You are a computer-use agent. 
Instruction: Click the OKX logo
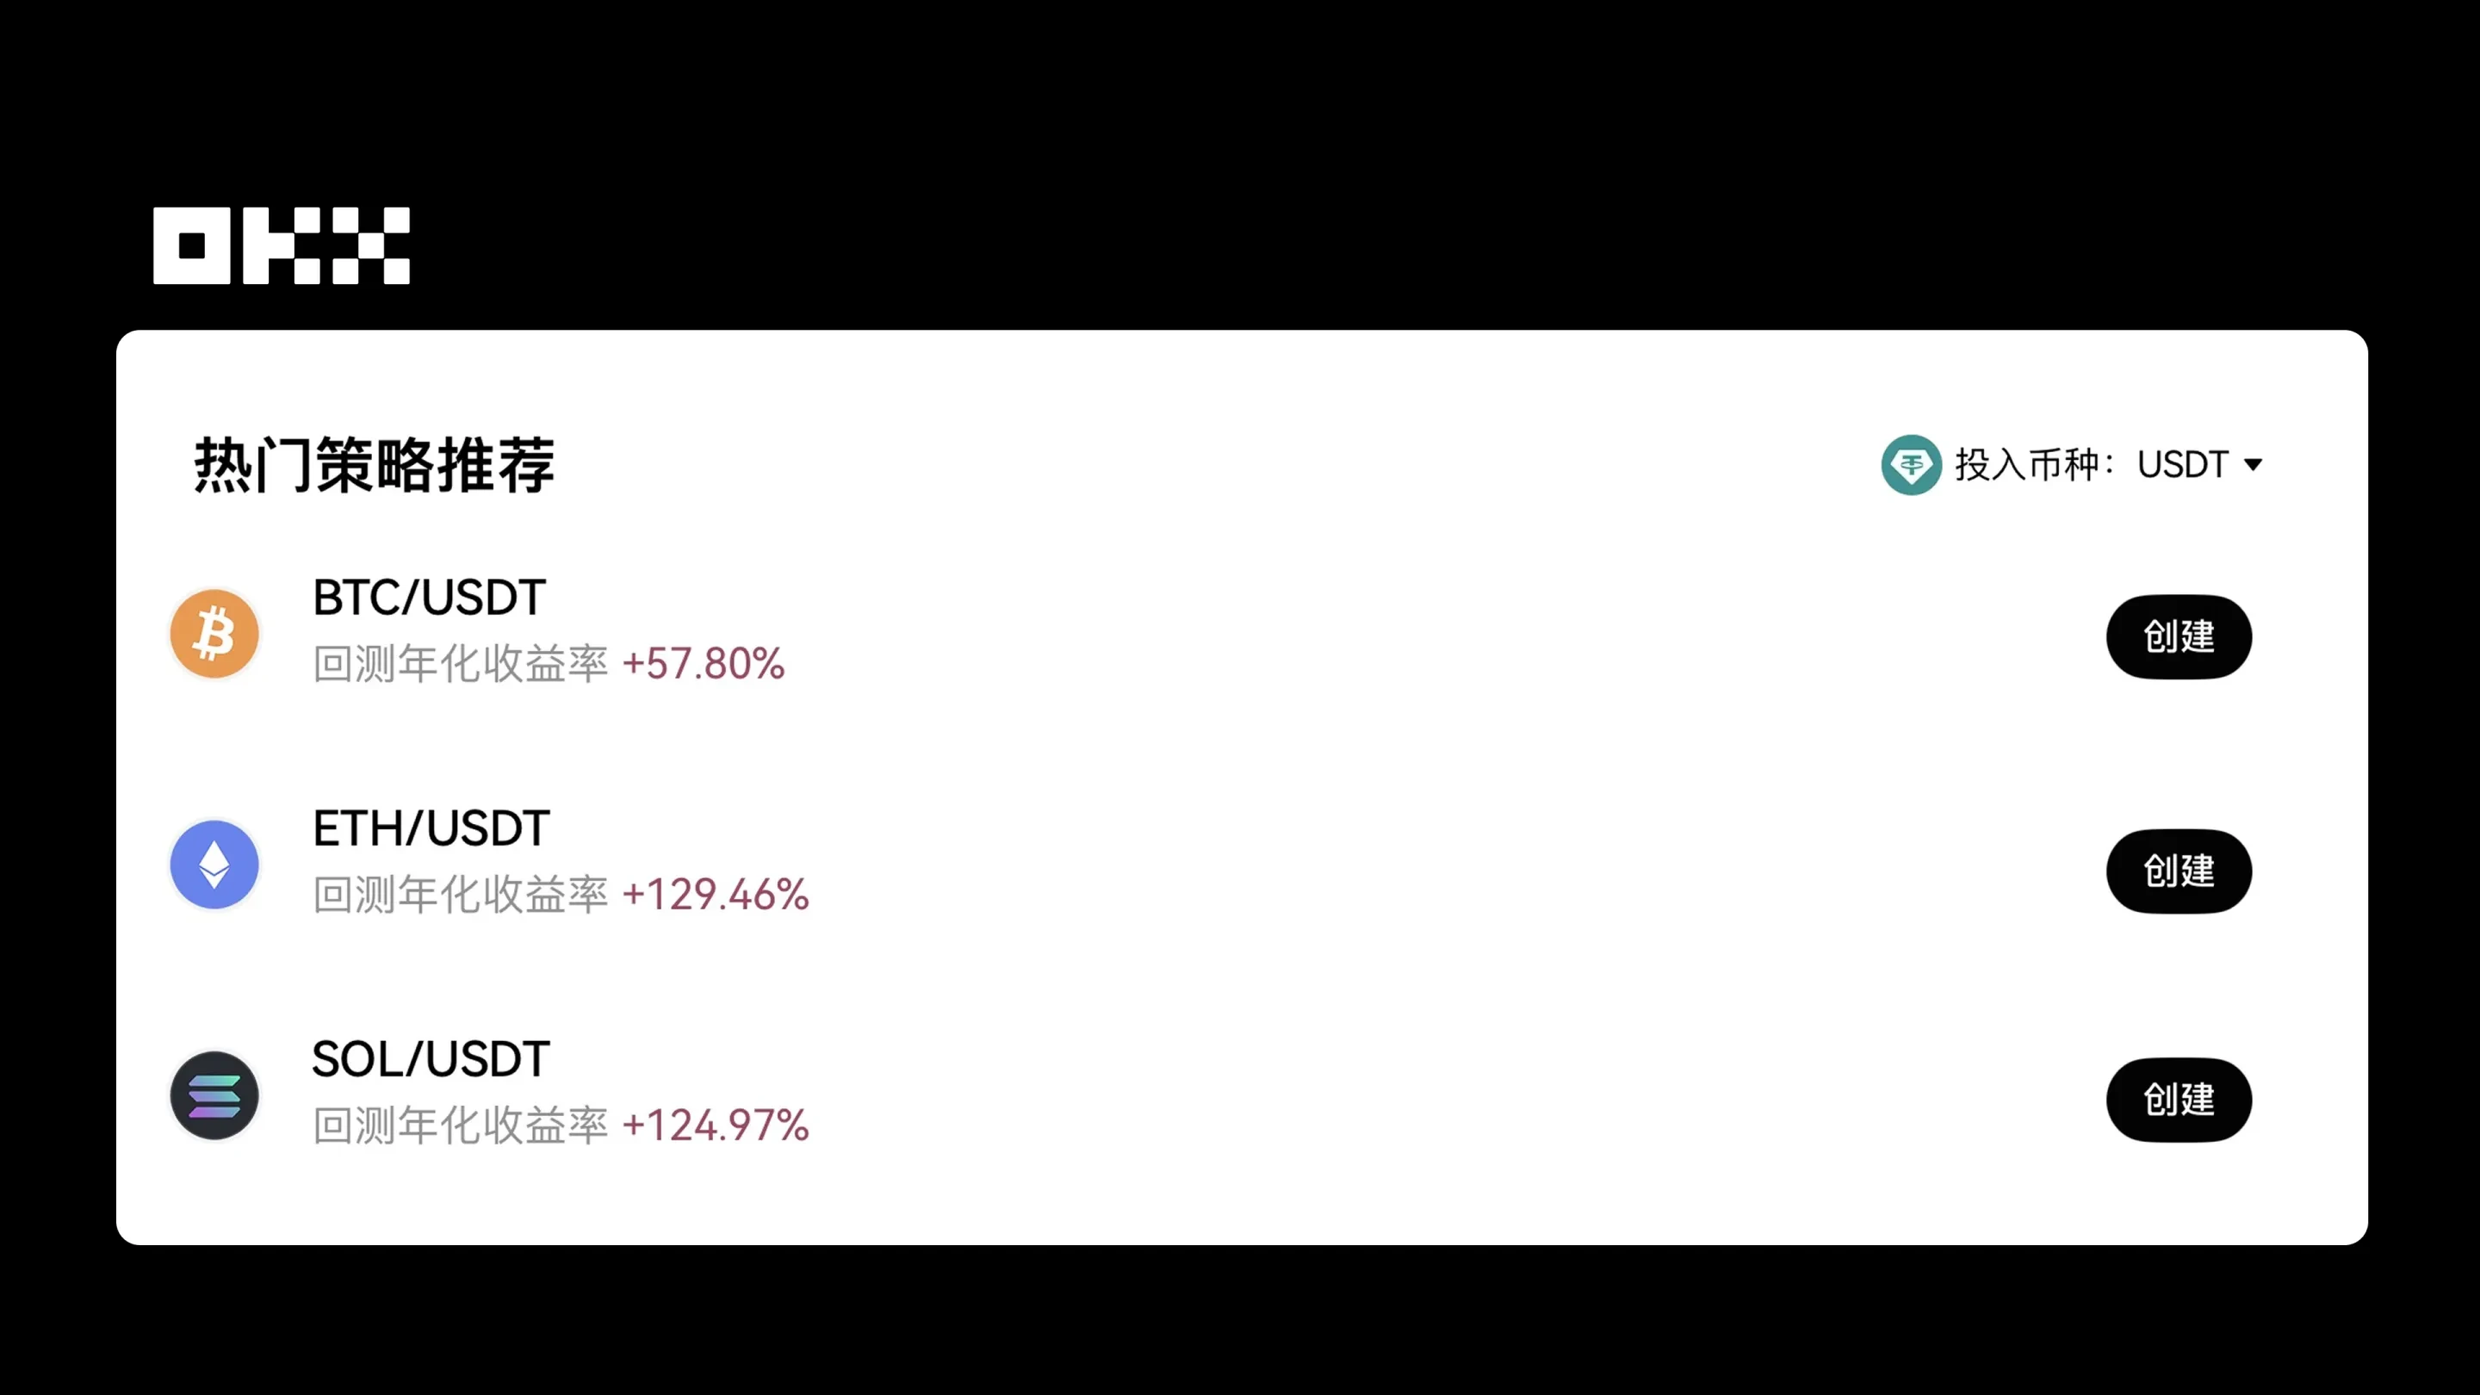pyautogui.click(x=281, y=245)
